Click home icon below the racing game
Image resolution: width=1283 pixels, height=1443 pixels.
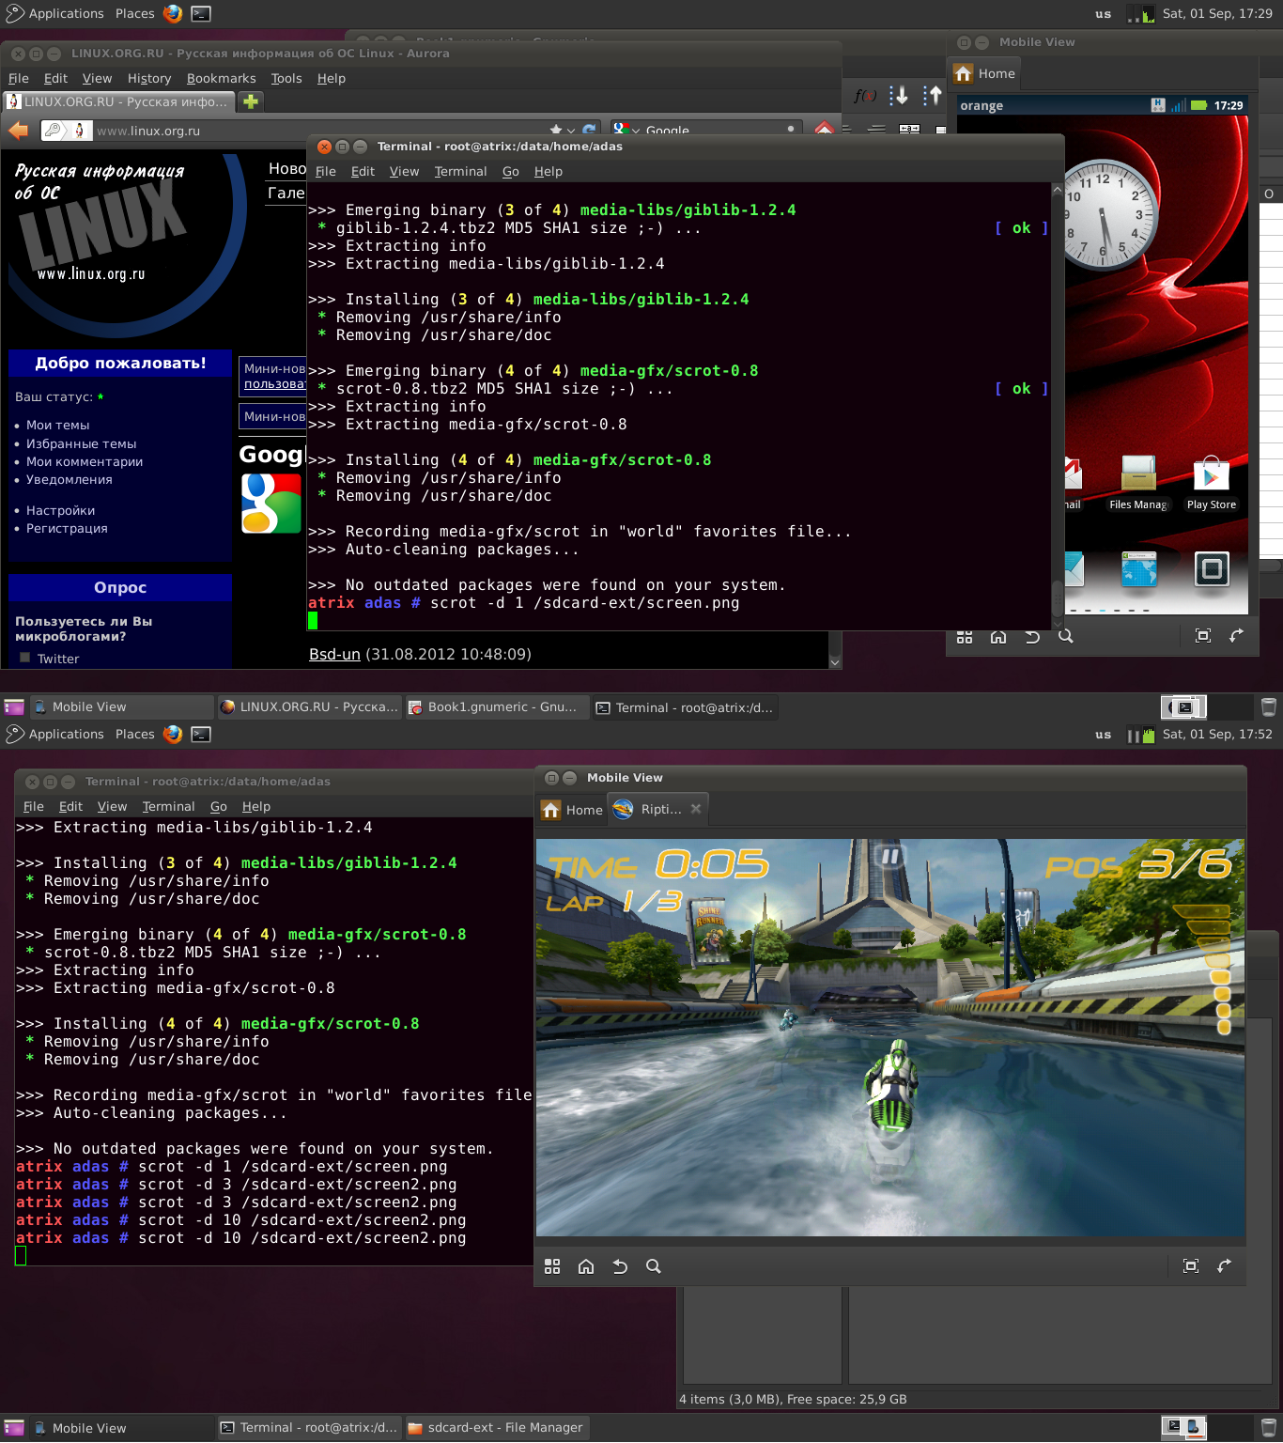586,1266
